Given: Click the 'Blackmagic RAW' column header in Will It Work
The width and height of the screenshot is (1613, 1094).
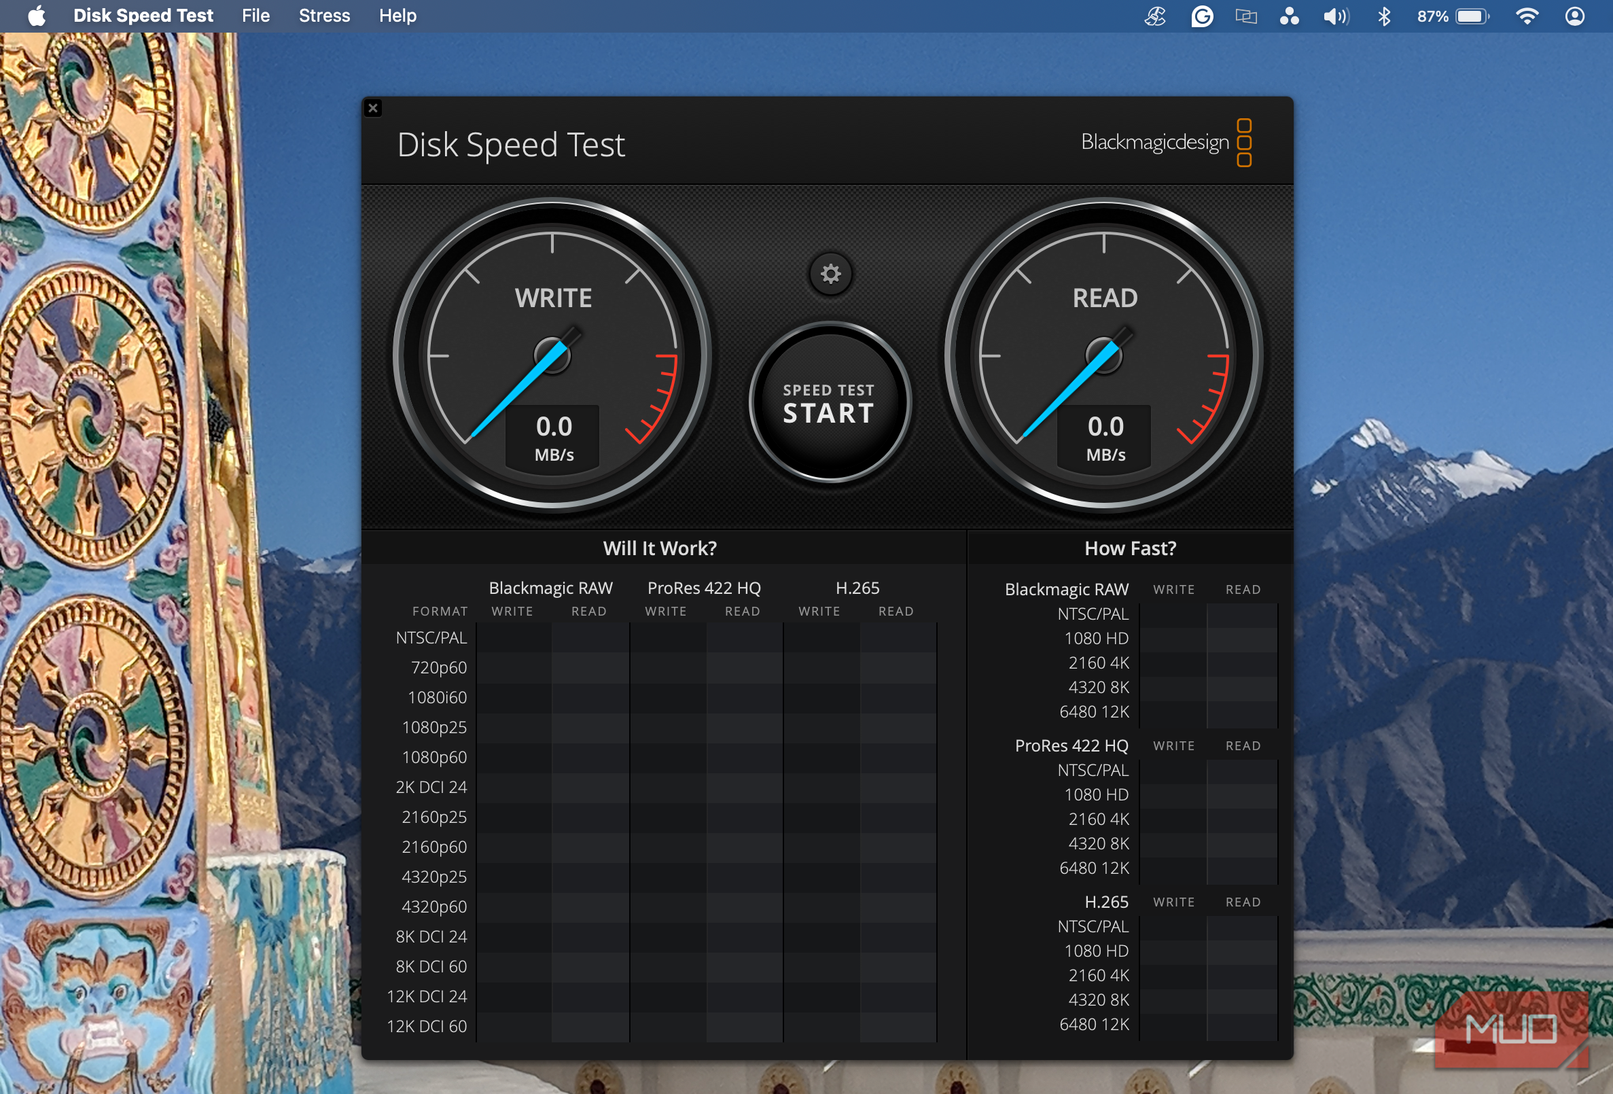Looking at the screenshot, I should pyautogui.click(x=550, y=588).
